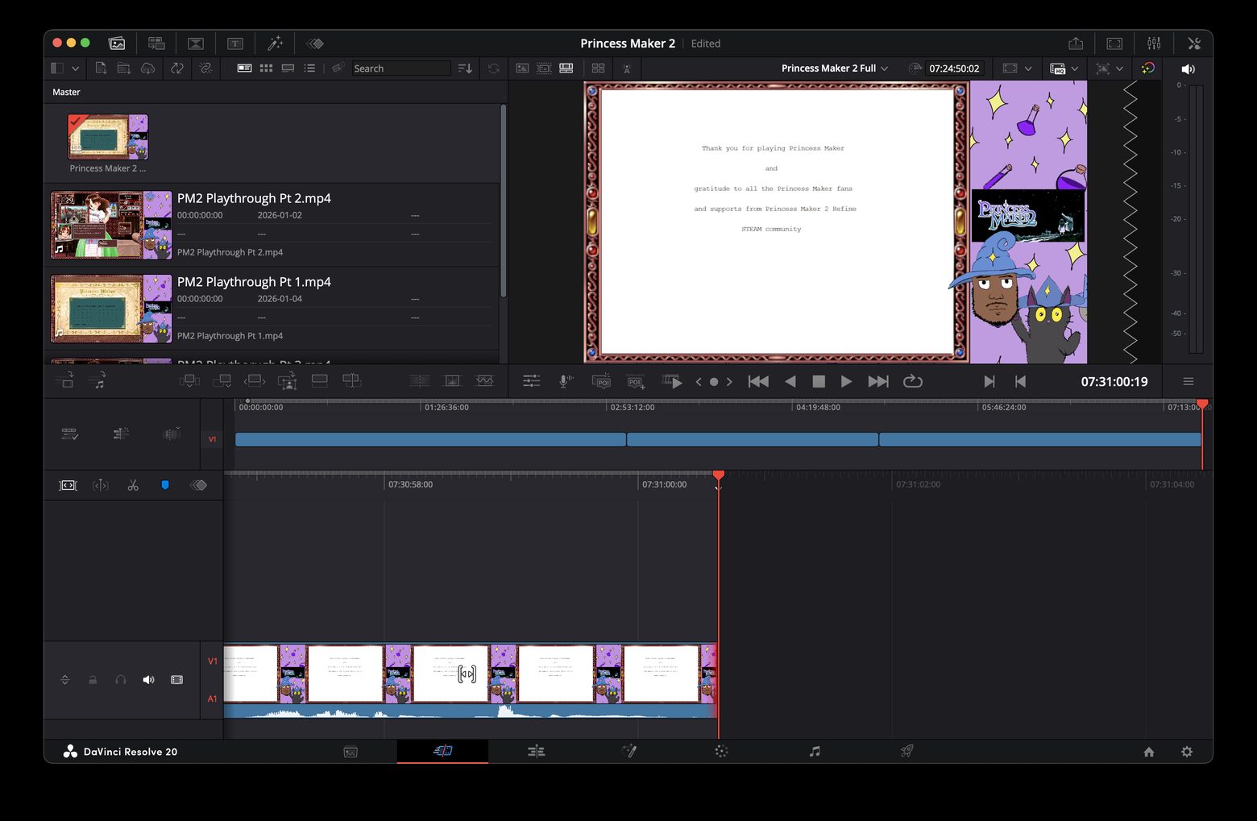The height and width of the screenshot is (821, 1257).
Task: Click the relink clips chain icon
Action: click(205, 68)
